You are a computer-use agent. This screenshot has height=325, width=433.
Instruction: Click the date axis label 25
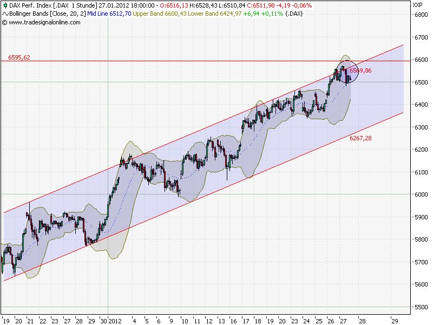pyautogui.click(x=319, y=321)
